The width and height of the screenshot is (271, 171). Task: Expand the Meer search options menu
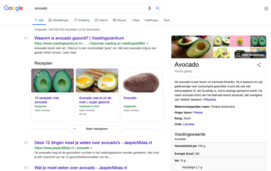coord(135,20)
